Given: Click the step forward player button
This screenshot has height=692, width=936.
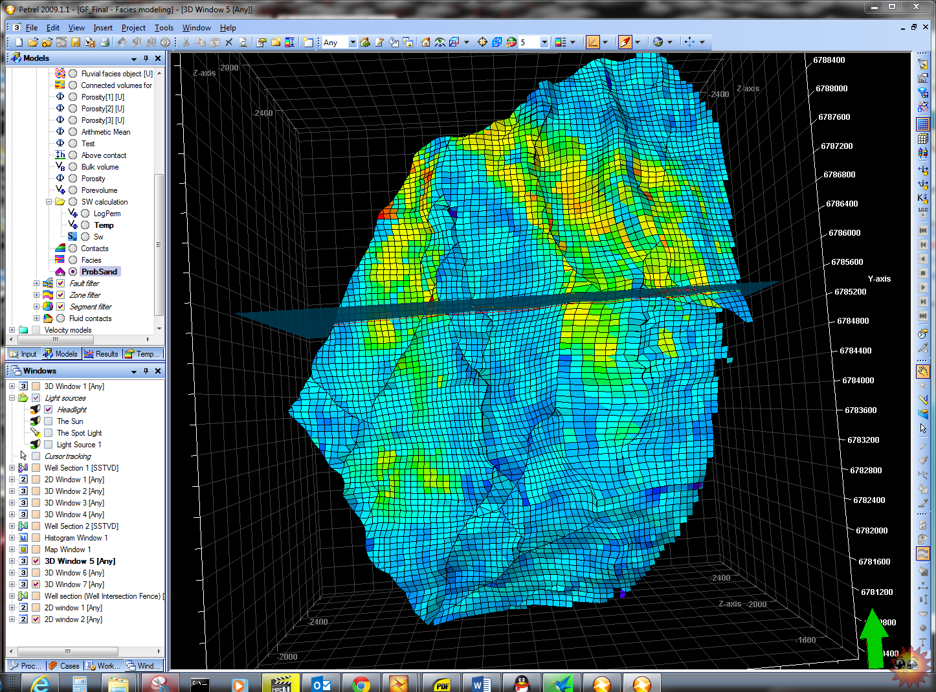Looking at the screenshot, I should 923,302.
